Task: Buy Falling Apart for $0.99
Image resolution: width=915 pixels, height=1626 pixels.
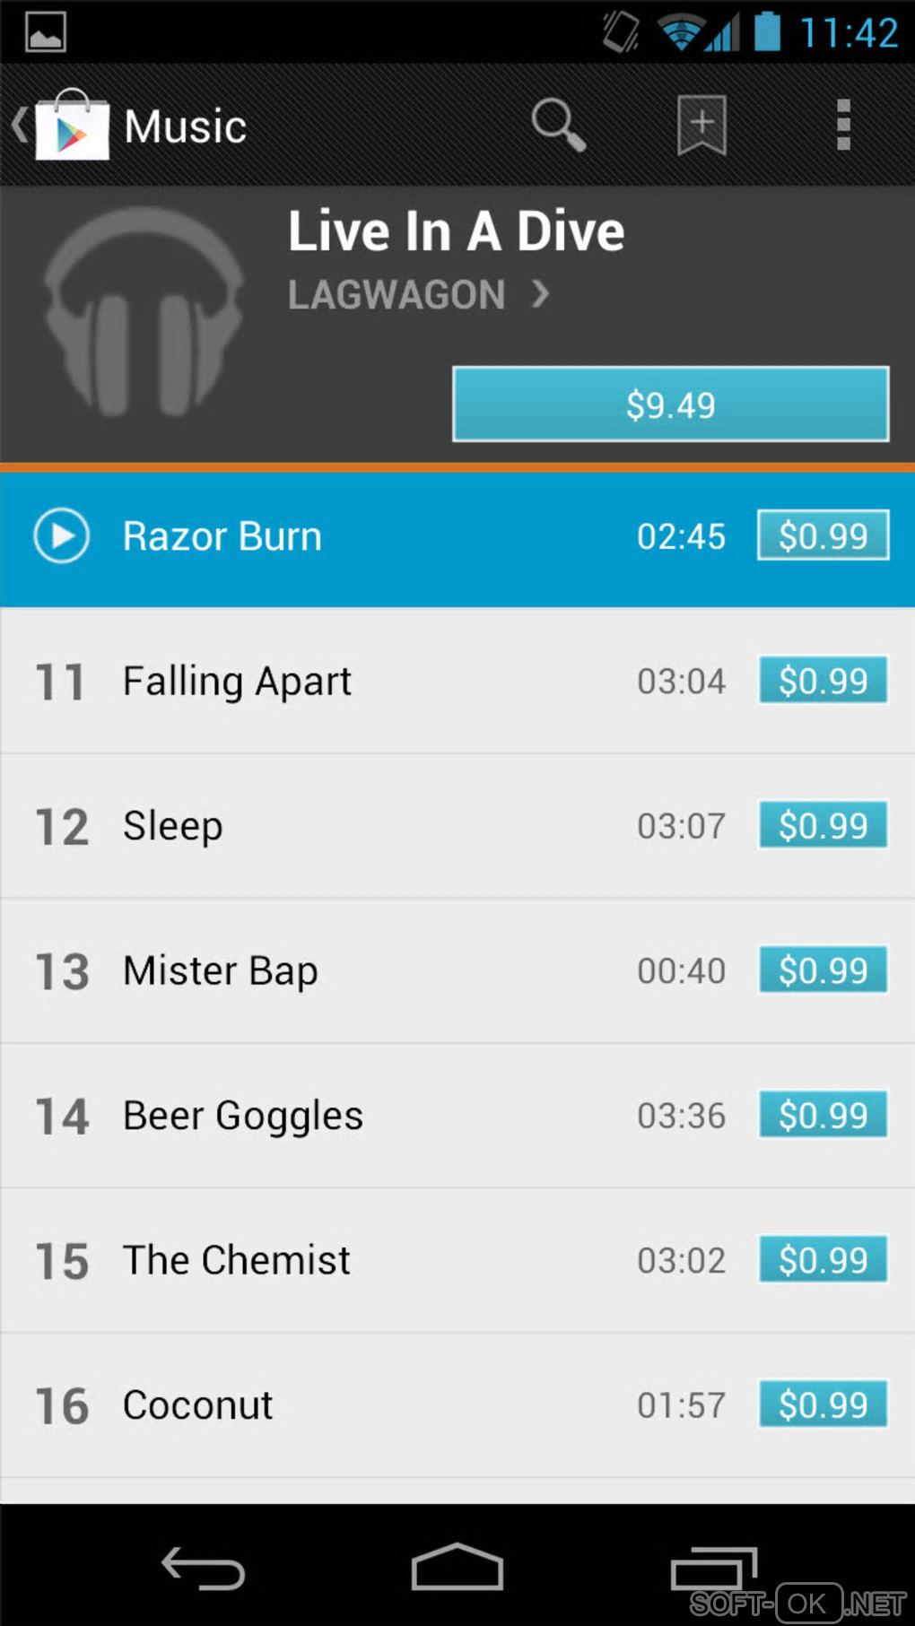Action: [823, 681]
